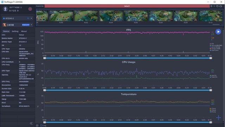This screenshot has height=127, width=225.
Task: Click the screenshot thumbnail at 6:09
Action: pyautogui.click(x=186, y=16)
